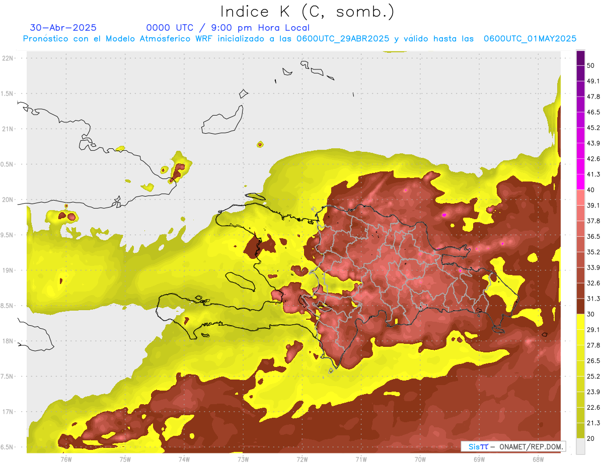Click the colorbar label '23.9'
Screen dimensions: 604x466
593,392
